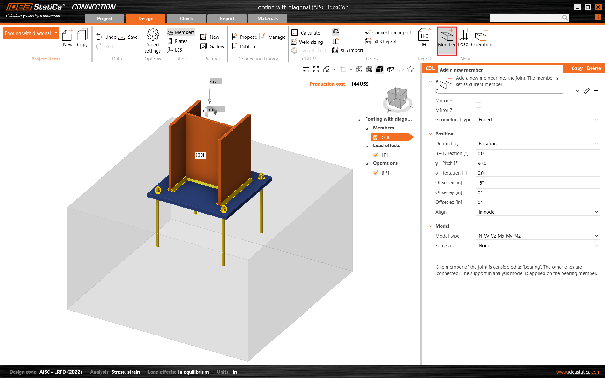This screenshot has width=605, height=378.
Task: Click the XLS Import icon in Loads
Action: click(x=348, y=50)
